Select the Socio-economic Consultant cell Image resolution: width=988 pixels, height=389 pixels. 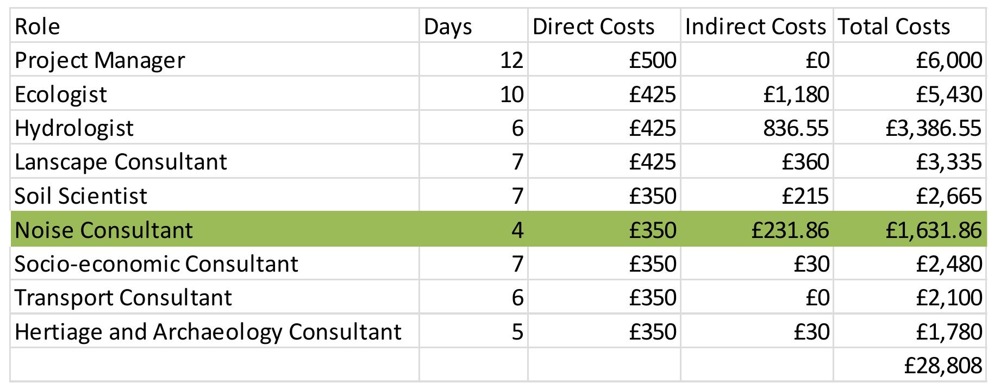(x=215, y=263)
